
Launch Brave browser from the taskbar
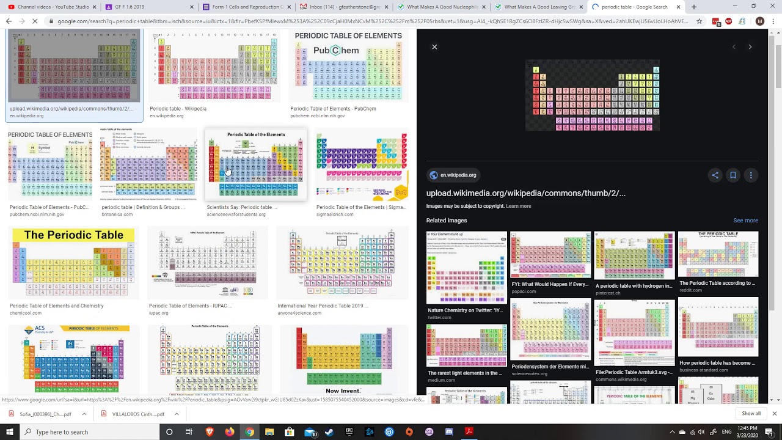tap(210, 432)
